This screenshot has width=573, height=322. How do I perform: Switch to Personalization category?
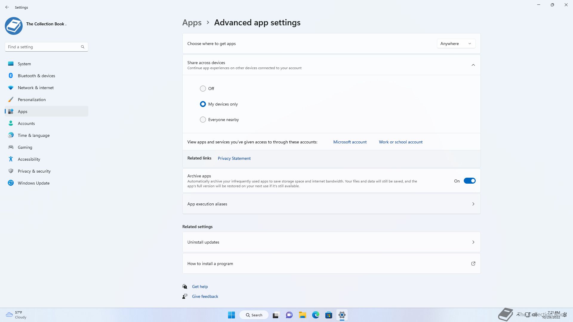point(47,100)
